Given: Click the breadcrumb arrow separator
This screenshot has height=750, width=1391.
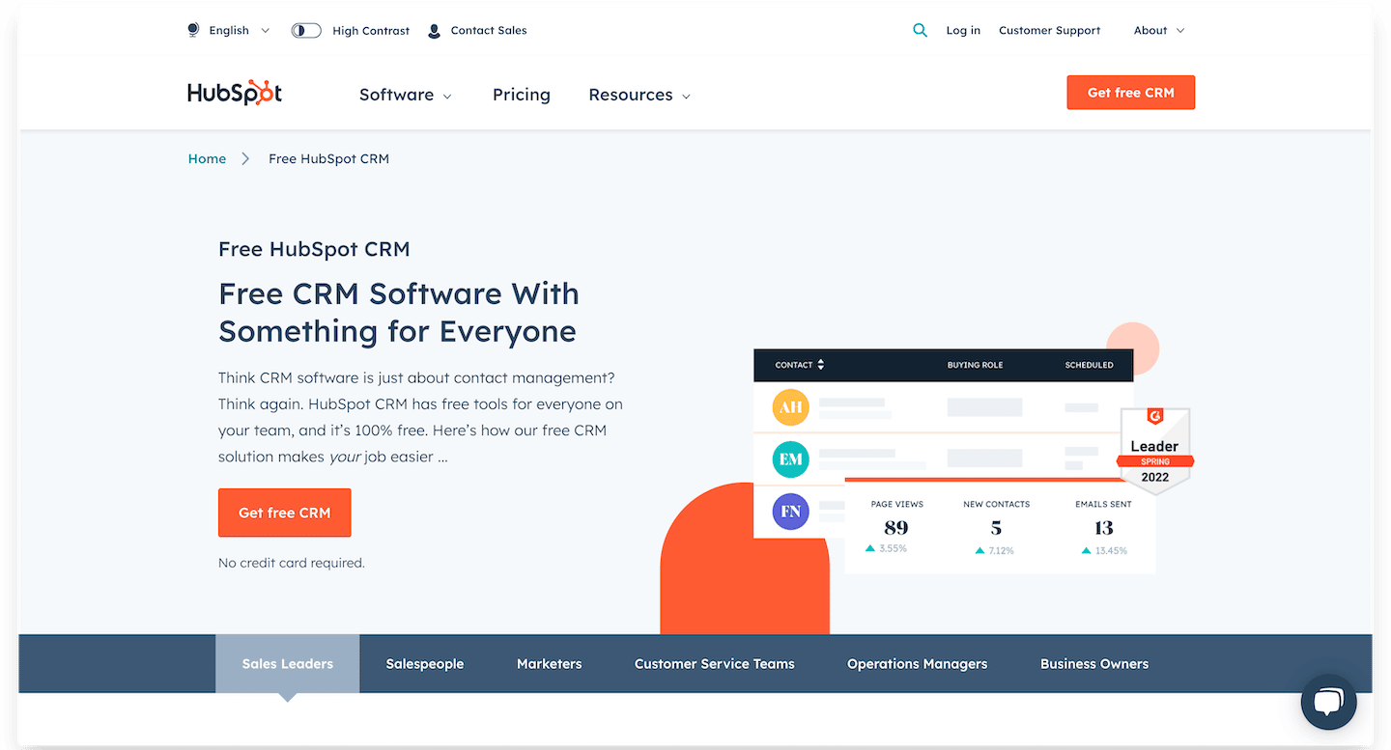Looking at the screenshot, I should [x=246, y=158].
